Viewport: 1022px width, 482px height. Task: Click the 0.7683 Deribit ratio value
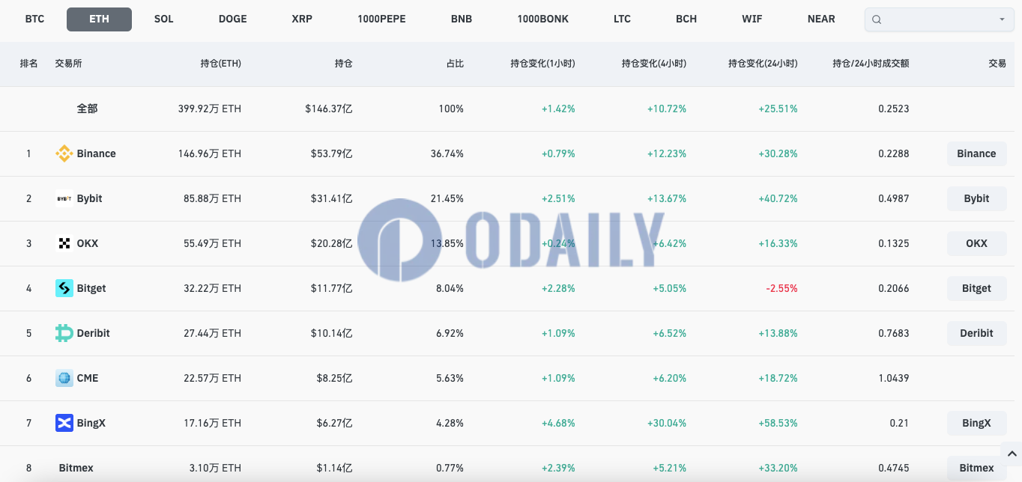coord(894,333)
